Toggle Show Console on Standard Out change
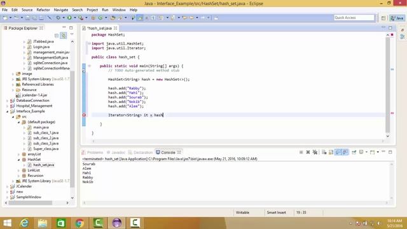 [x=338, y=152]
